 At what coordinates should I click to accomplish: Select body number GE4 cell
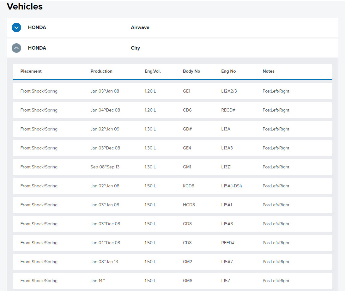point(187,148)
